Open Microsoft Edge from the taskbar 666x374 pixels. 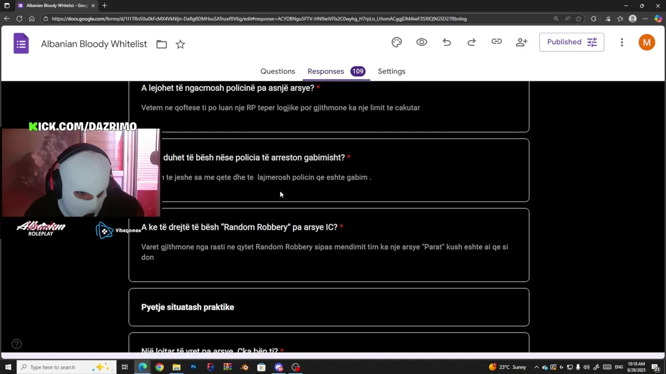click(x=142, y=367)
